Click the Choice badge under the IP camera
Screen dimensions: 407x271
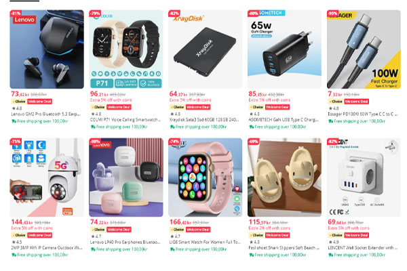[18, 235]
